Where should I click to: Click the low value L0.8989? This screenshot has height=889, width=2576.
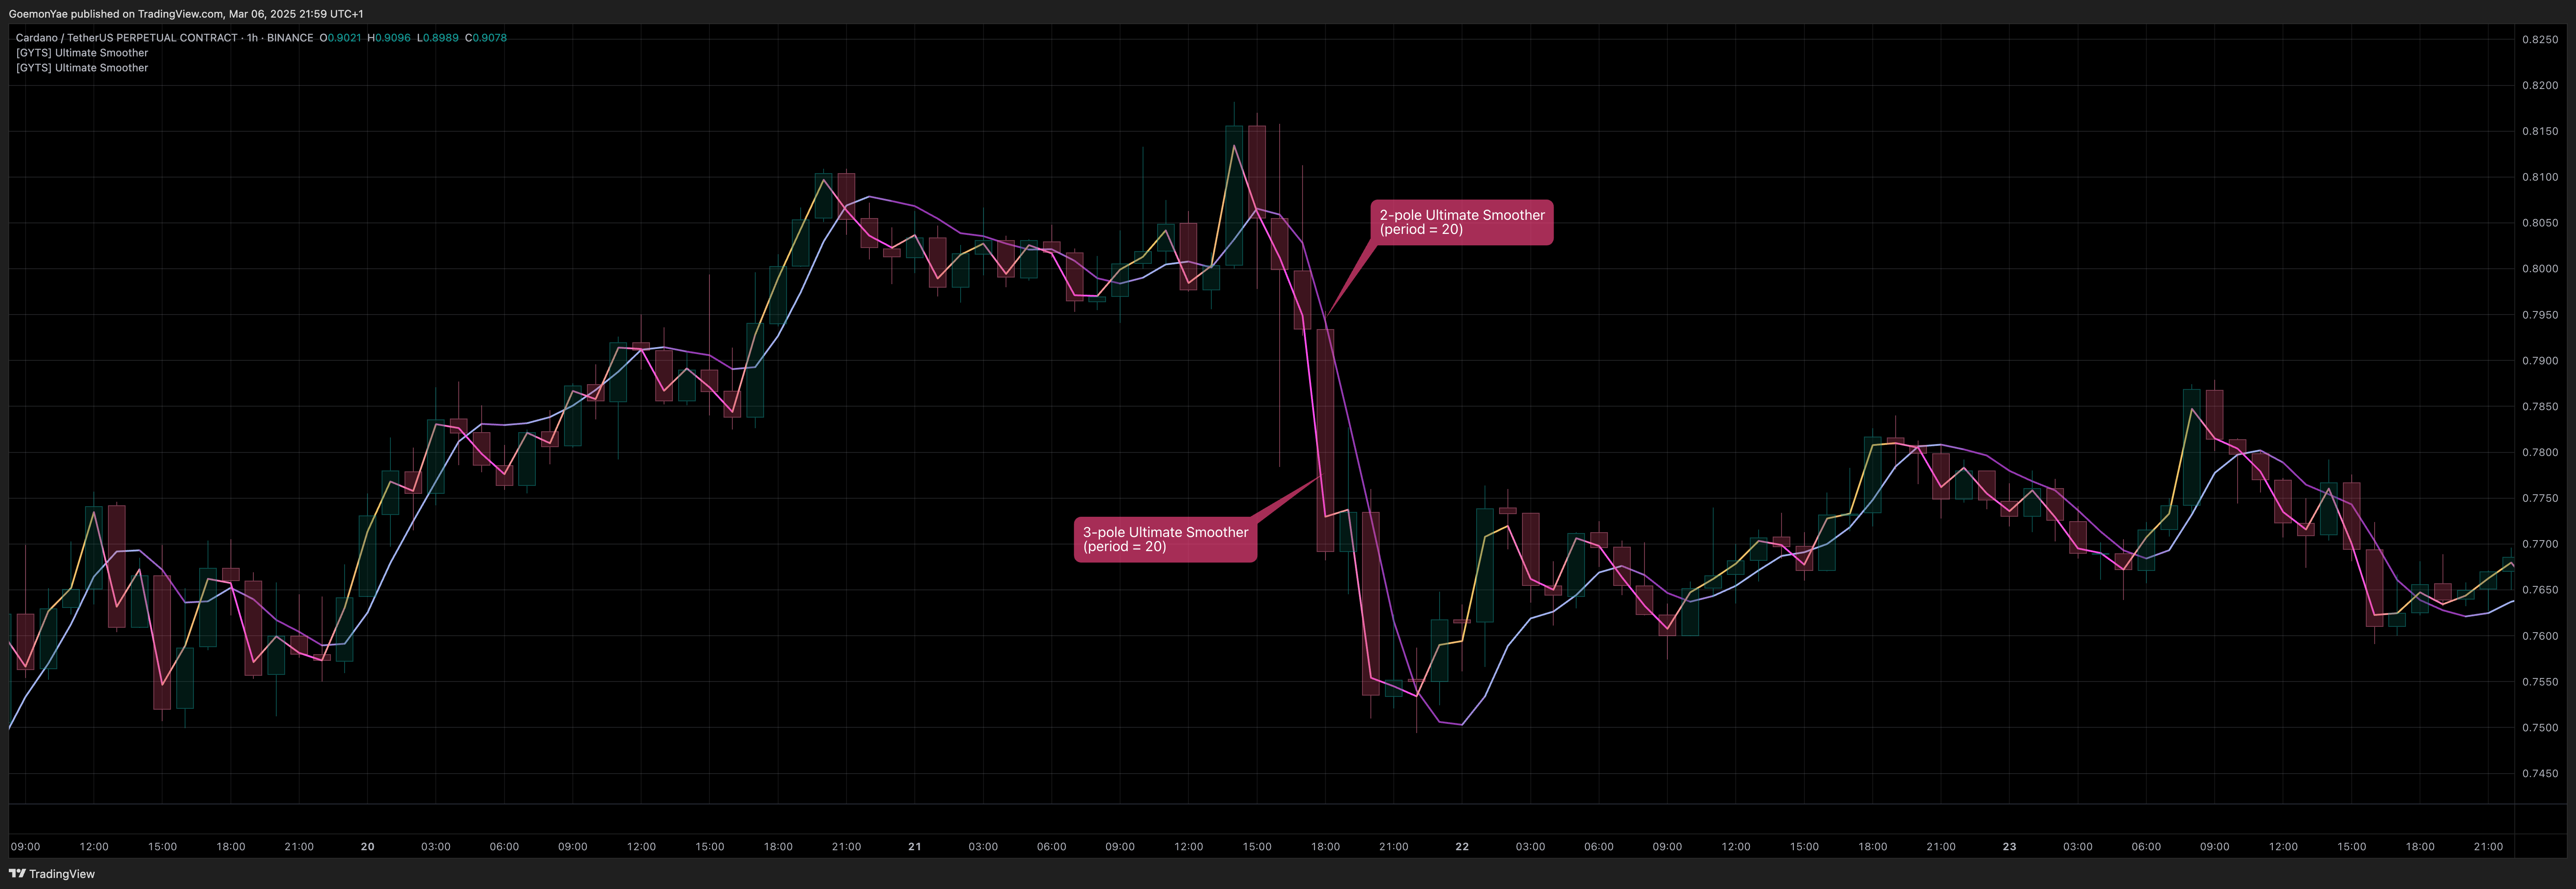point(437,38)
